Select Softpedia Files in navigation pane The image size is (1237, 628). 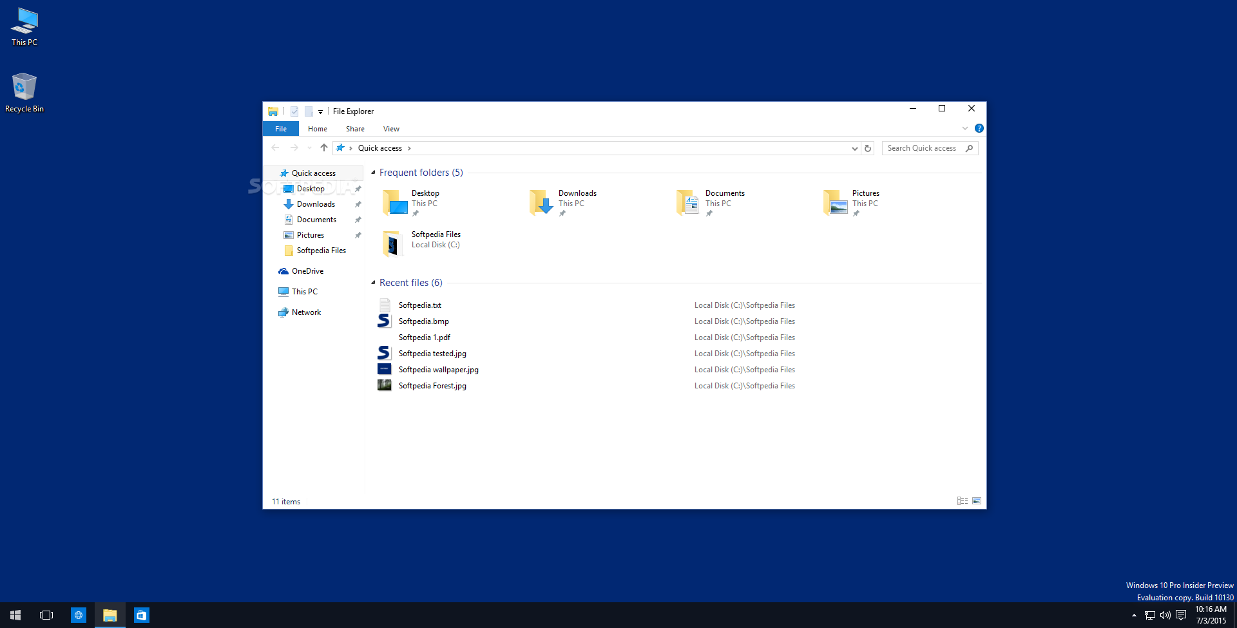tap(321, 251)
